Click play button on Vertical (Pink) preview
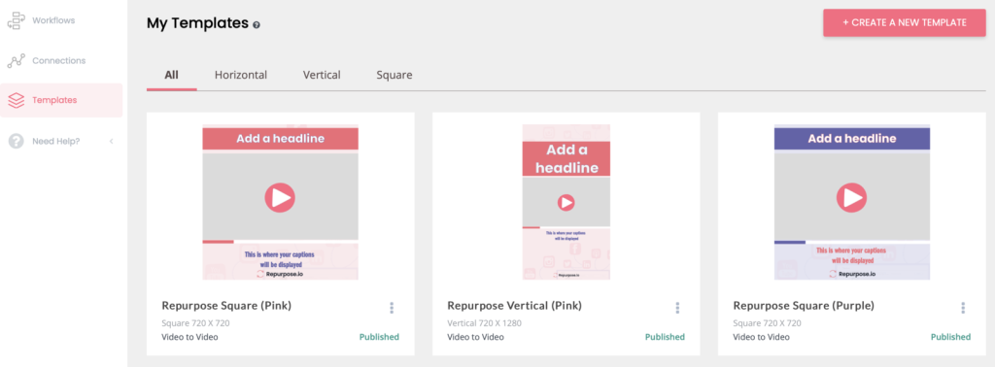 (x=566, y=203)
